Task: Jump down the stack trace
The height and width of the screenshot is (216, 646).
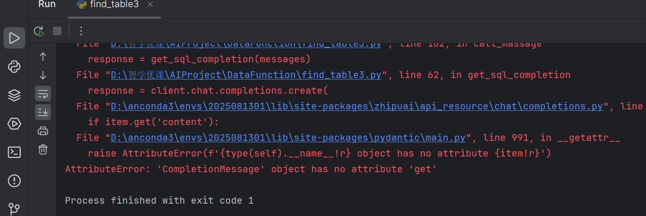Action: [43, 75]
